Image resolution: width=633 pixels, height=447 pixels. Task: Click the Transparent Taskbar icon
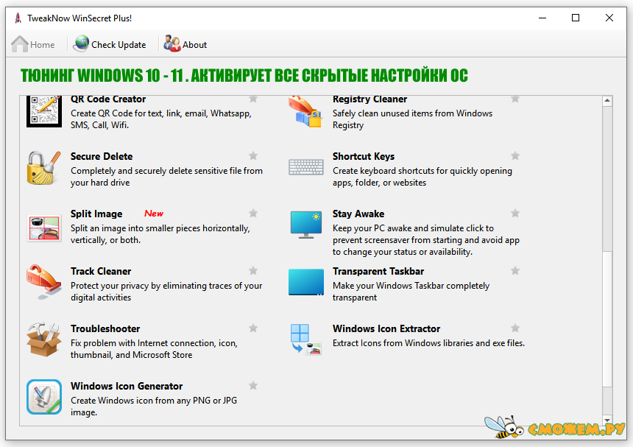pyautogui.click(x=306, y=282)
